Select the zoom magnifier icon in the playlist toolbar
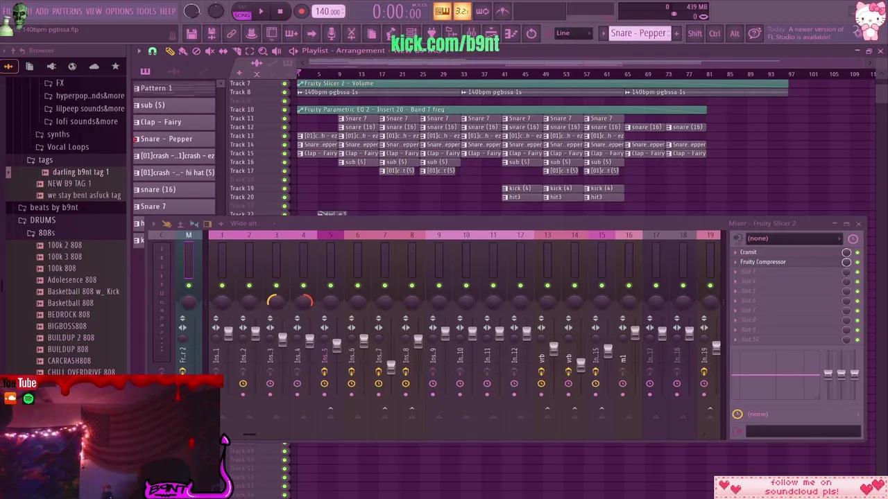 262,51
